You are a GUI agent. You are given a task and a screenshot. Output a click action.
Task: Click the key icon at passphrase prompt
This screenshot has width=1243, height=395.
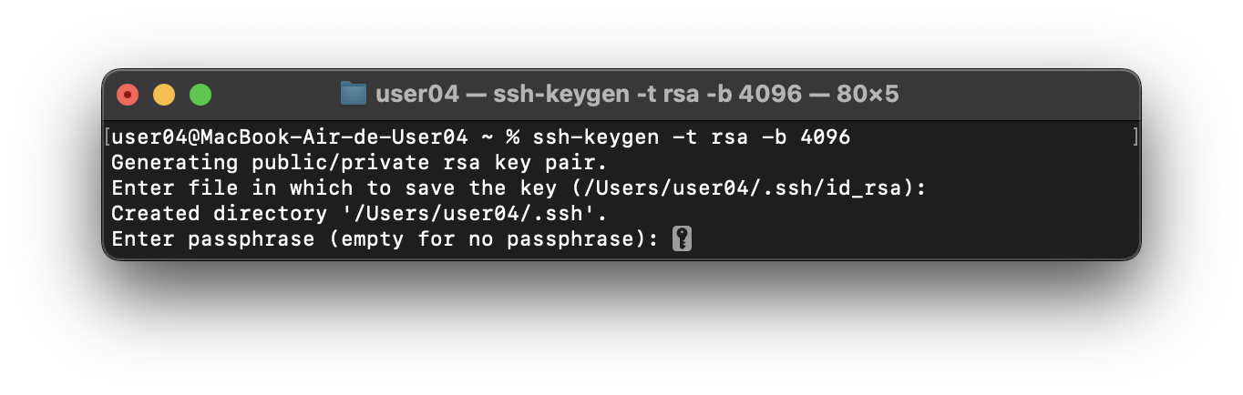point(682,239)
